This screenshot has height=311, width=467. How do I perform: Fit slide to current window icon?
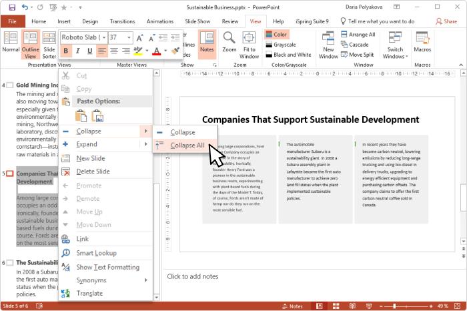pyautogui.click(x=458, y=306)
